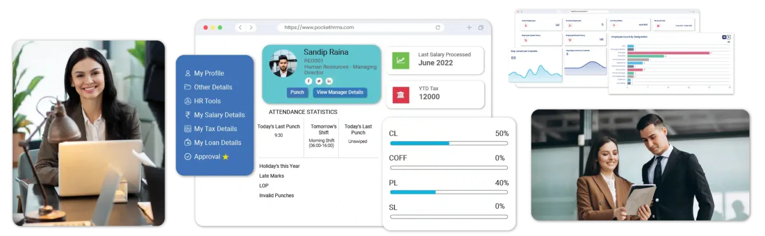Select HR Tools from the sidebar
Viewport: 765px width, 236px height.
[207, 101]
